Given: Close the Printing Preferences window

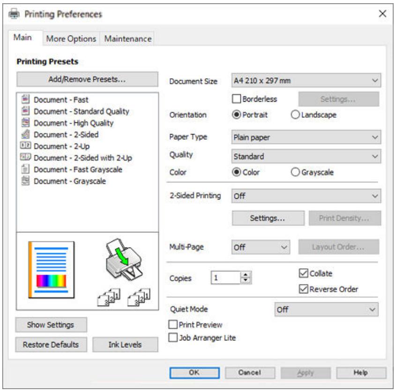Looking at the screenshot, I should (382, 14).
